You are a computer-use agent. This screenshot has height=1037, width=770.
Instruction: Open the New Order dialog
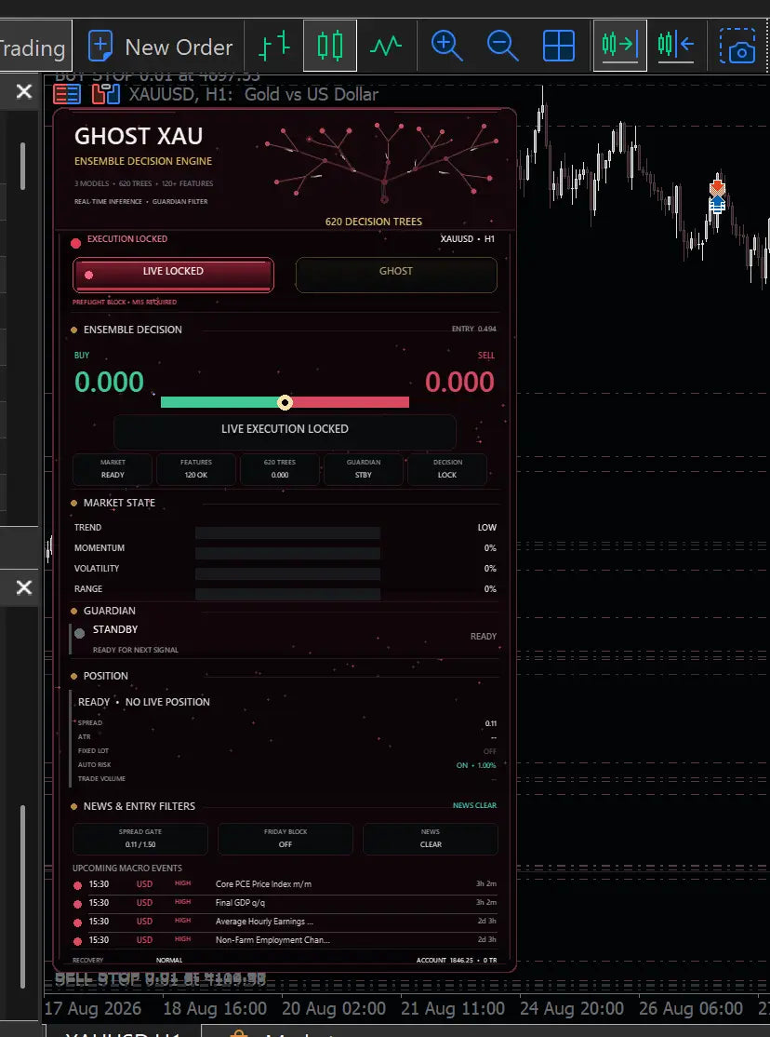[160, 47]
